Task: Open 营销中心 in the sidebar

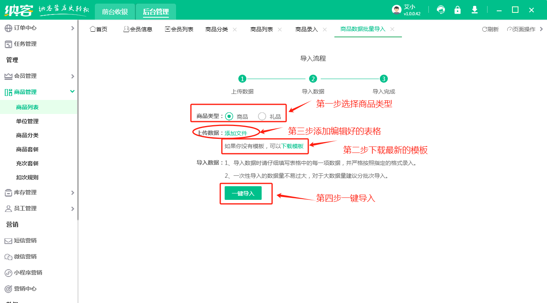Action: pyautogui.click(x=25, y=289)
